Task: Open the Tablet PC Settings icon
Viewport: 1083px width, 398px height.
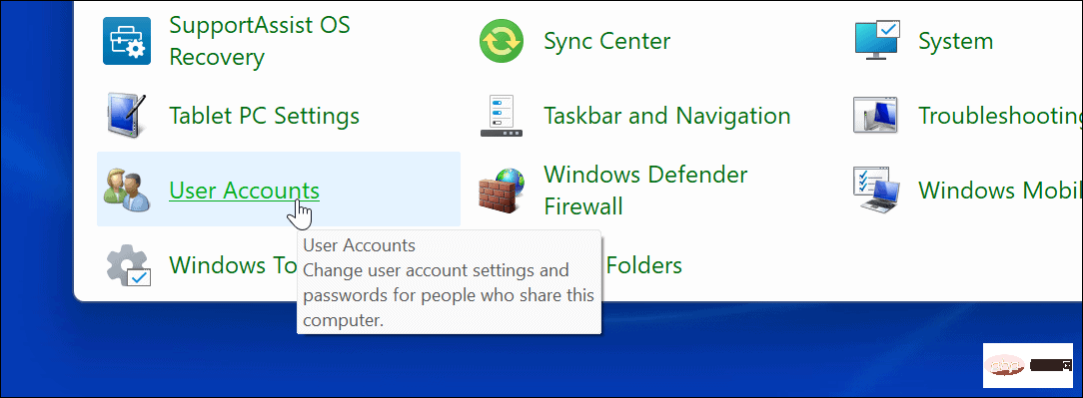Action: (127, 115)
